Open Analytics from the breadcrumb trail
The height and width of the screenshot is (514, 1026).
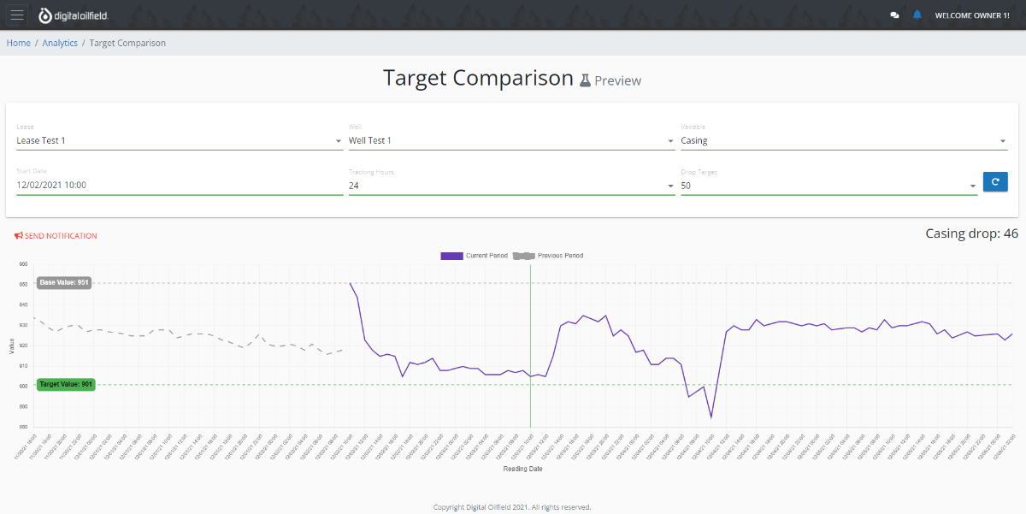(60, 43)
